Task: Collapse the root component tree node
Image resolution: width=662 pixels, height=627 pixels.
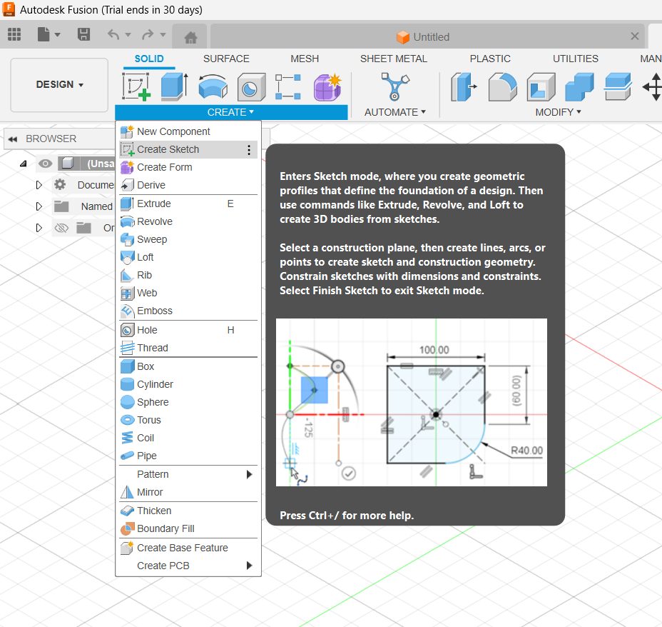Action: click(x=24, y=164)
